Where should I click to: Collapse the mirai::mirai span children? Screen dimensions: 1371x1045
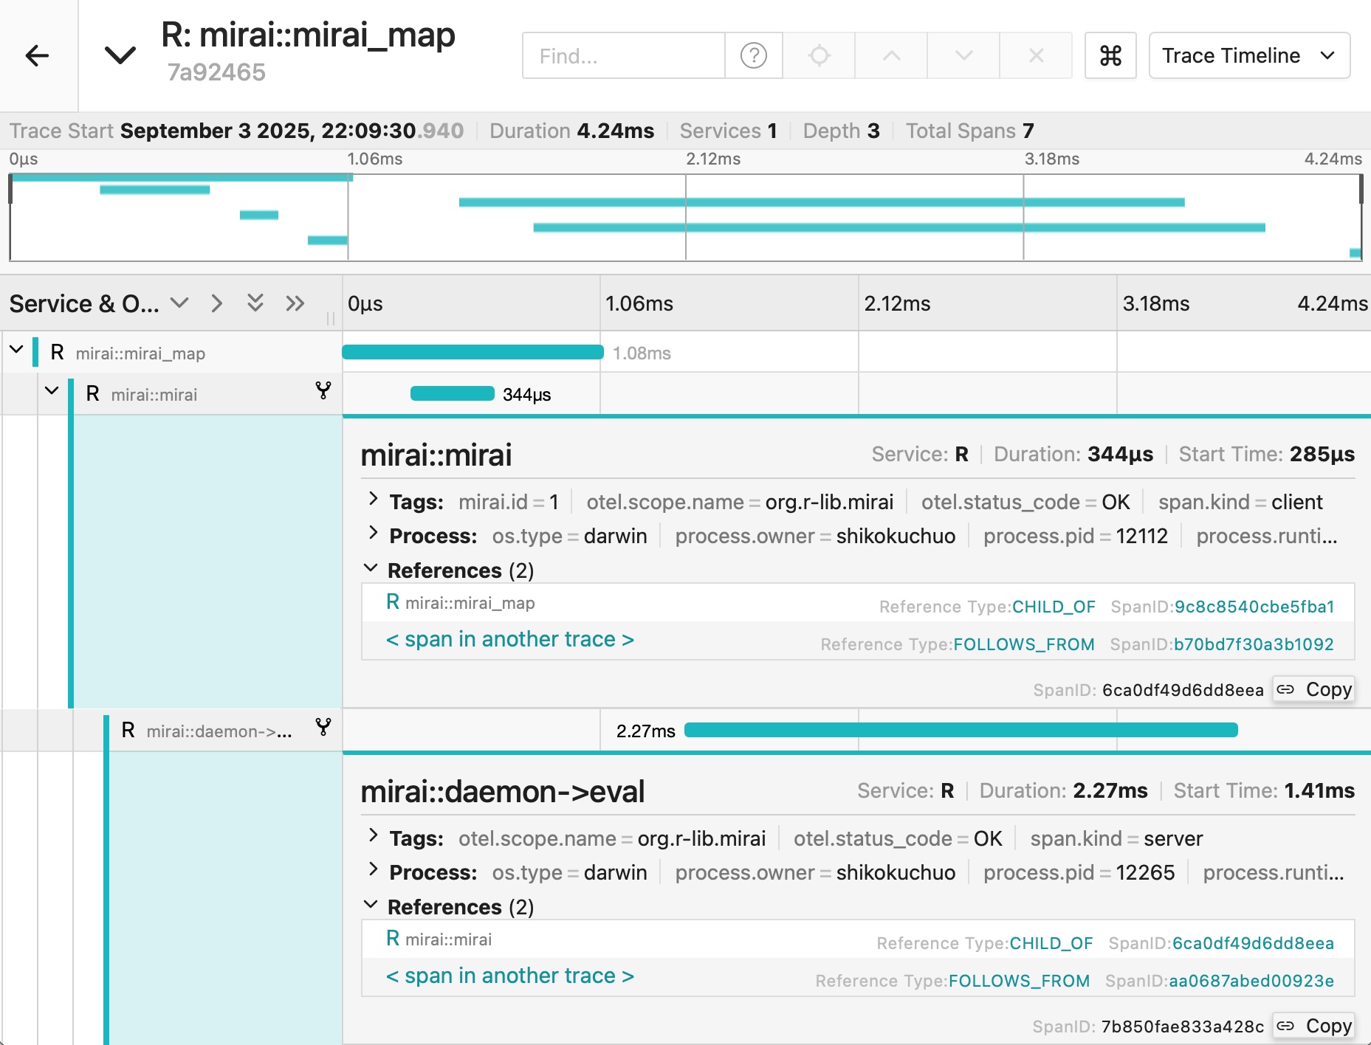[52, 393]
